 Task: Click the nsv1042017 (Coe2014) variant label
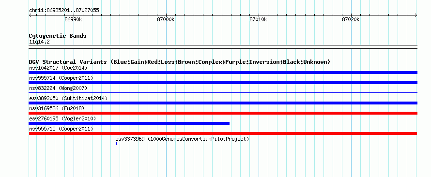click(x=58, y=68)
